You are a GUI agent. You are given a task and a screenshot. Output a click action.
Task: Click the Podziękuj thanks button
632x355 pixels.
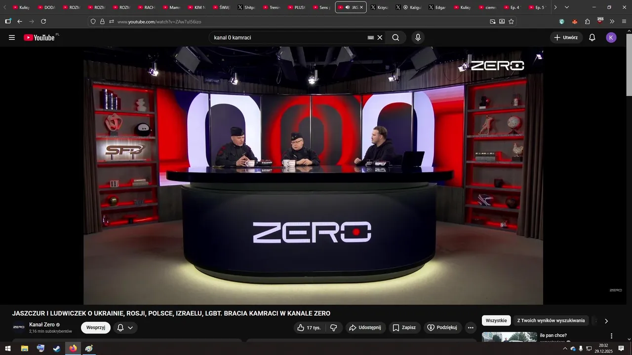(442, 327)
